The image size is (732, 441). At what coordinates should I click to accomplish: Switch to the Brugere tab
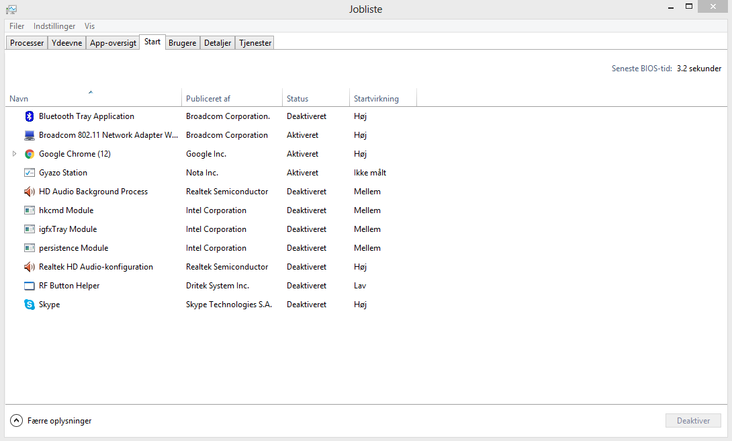(x=183, y=43)
